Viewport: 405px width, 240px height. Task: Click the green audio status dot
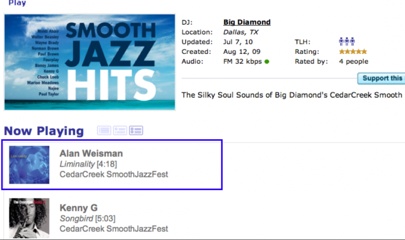267,62
